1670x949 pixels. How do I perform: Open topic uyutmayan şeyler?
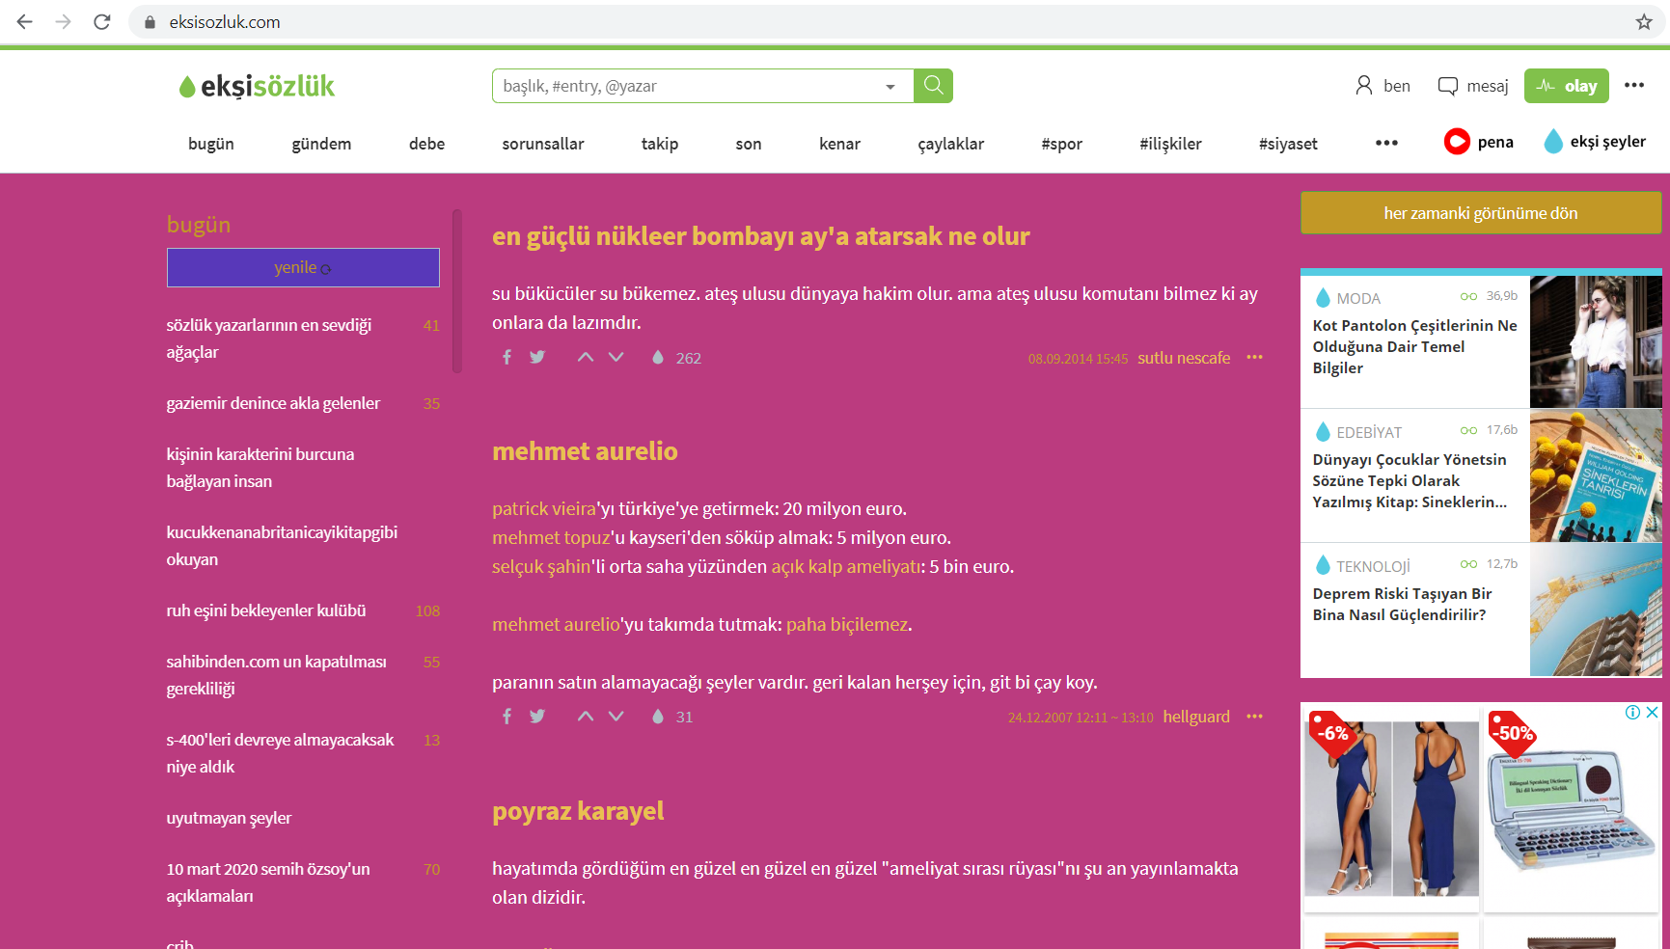tap(229, 818)
